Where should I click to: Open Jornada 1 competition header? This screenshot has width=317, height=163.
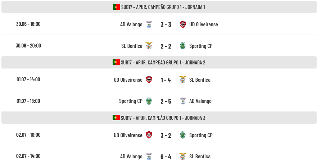159,7
